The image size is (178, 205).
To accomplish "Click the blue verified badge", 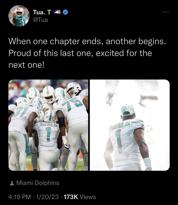I will [65, 12].
